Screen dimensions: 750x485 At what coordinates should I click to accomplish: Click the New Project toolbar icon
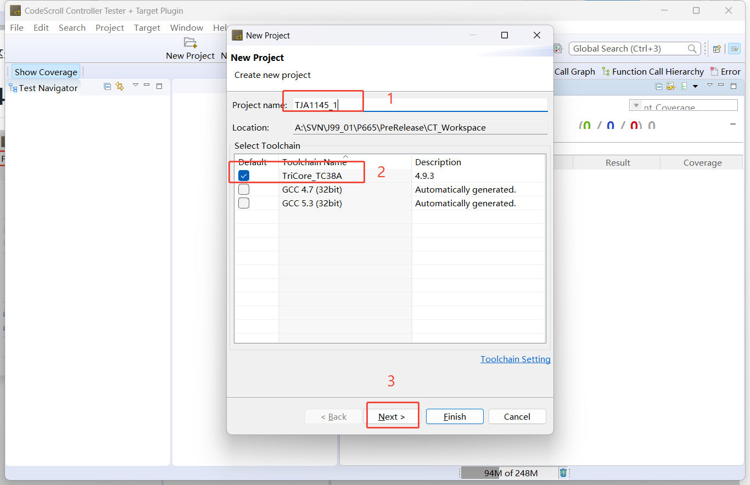[x=190, y=42]
